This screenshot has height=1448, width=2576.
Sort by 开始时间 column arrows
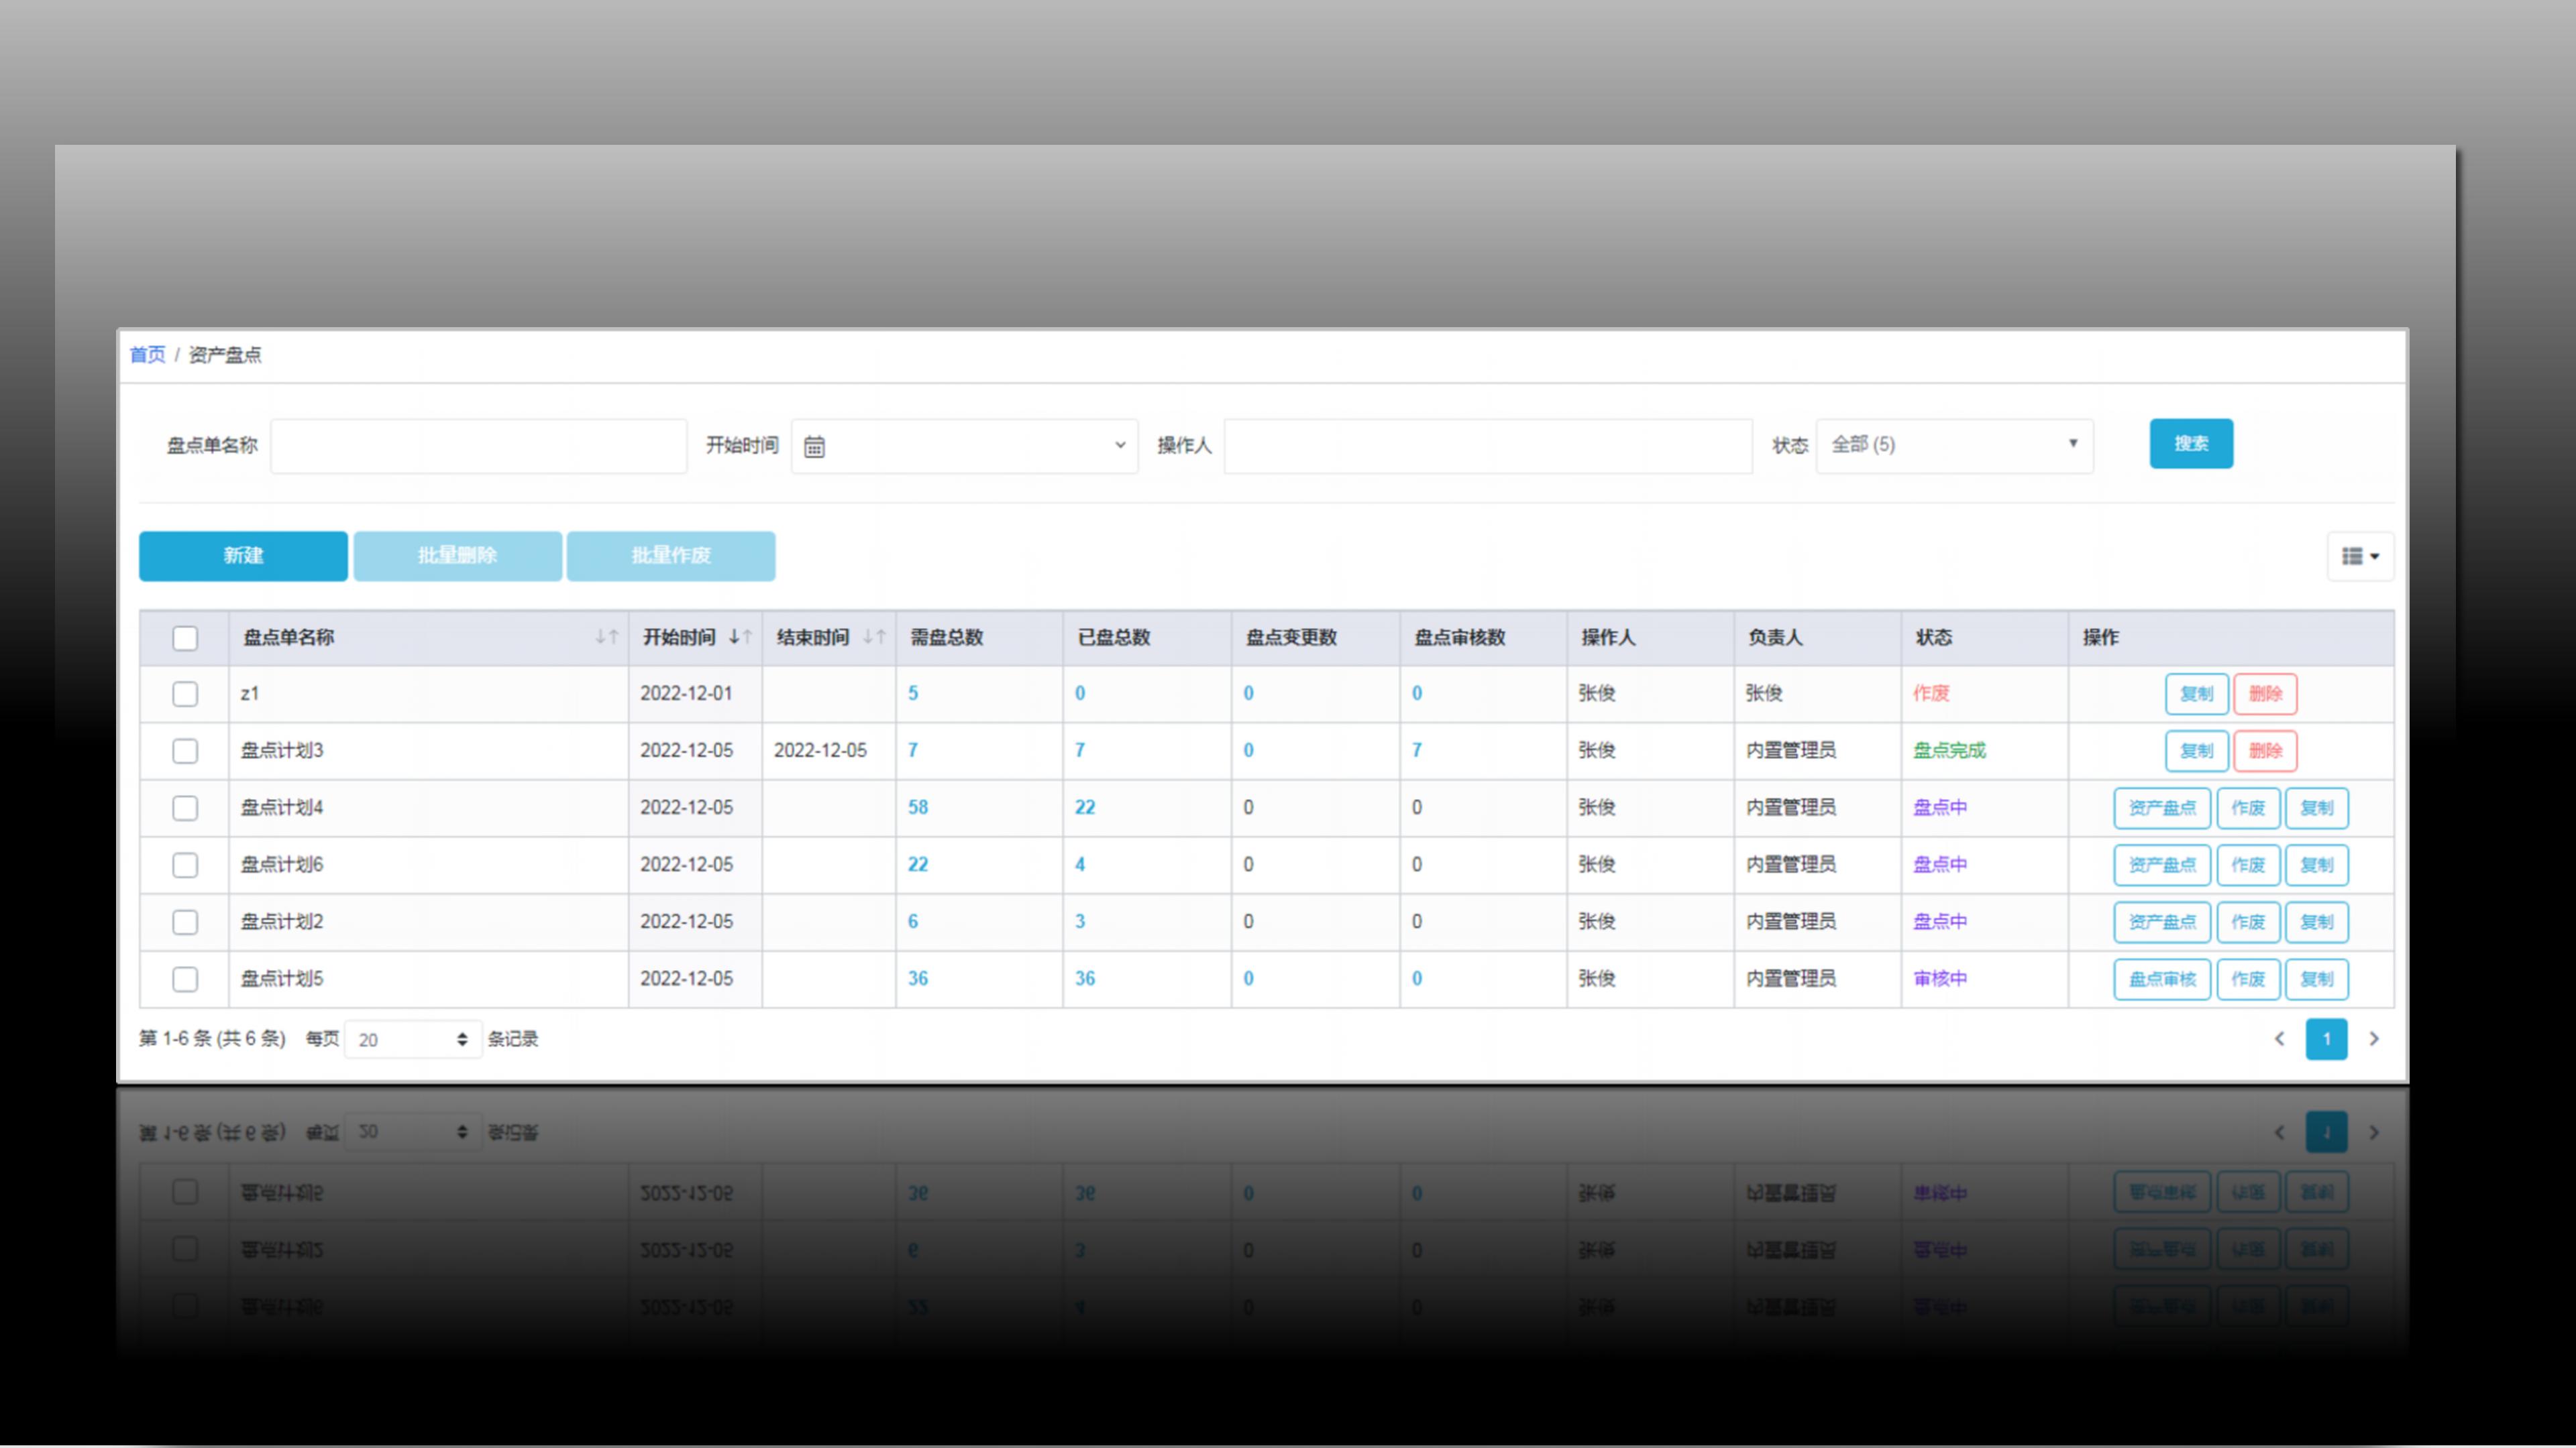pyautogui.click(x=740, y=638)
